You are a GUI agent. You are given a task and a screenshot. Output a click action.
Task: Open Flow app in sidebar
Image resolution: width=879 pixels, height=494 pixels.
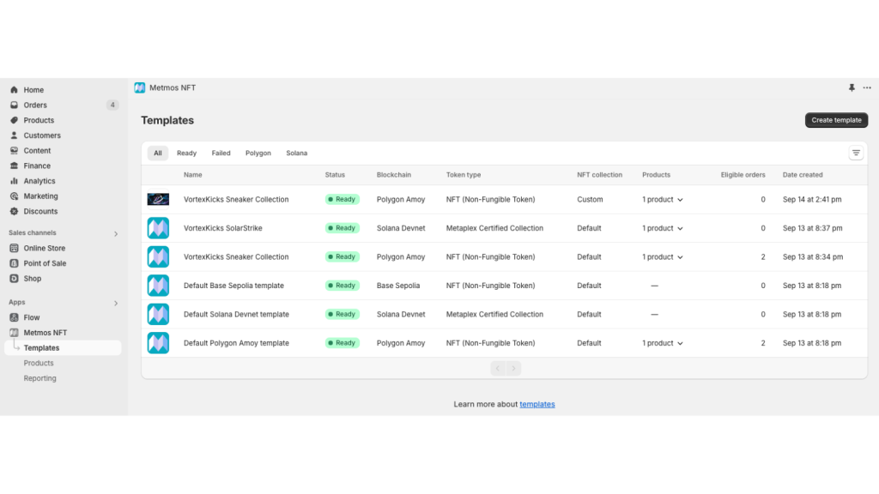pos(32,317)
